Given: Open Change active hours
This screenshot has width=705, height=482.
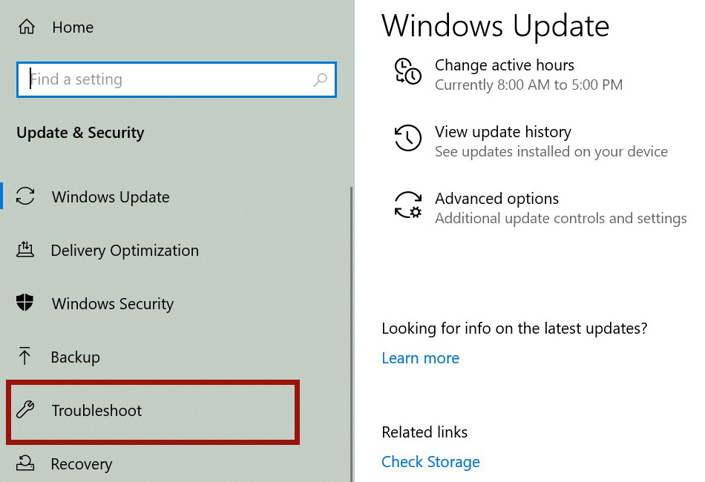Looking at the screenshot, I should point(505,65).
